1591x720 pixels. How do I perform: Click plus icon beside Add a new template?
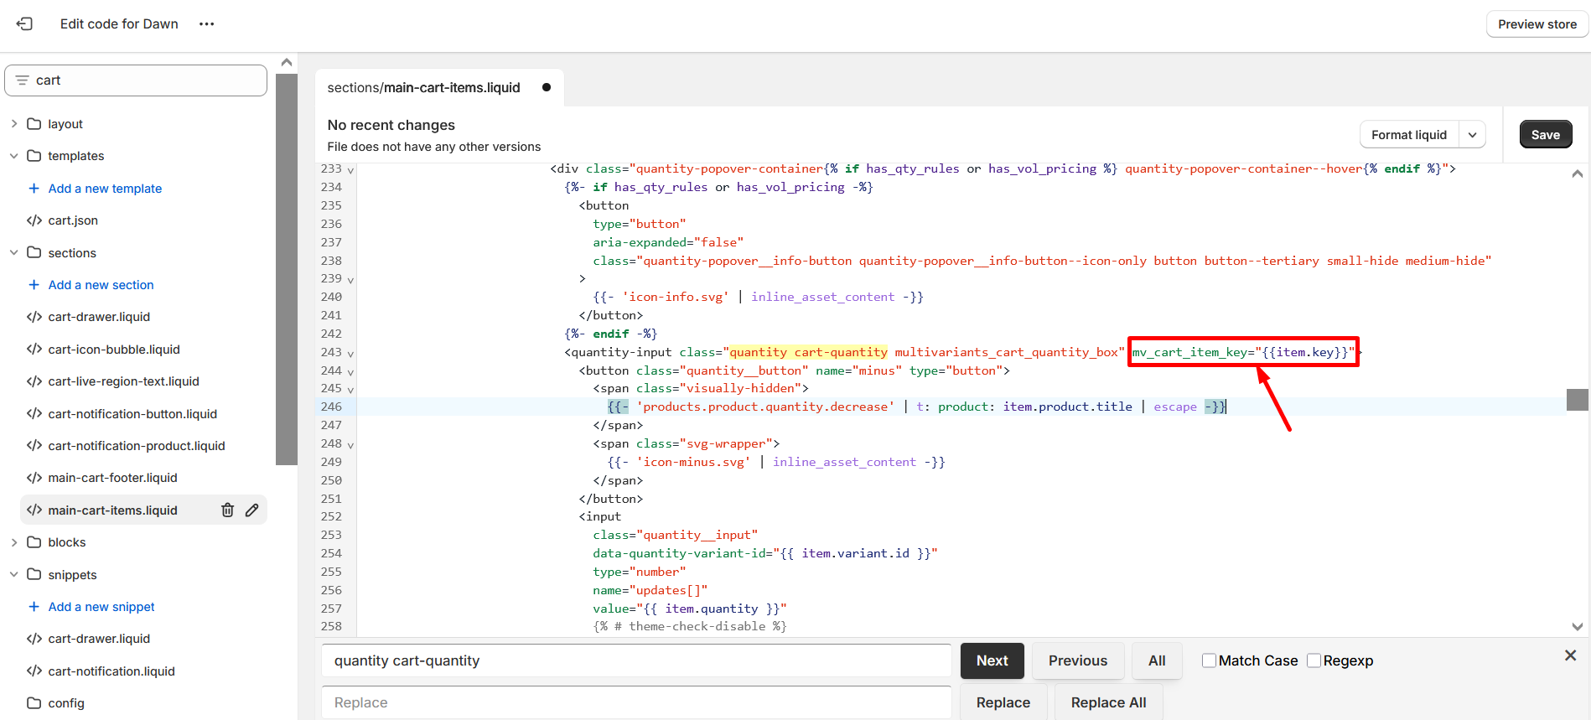coord(34,189)
